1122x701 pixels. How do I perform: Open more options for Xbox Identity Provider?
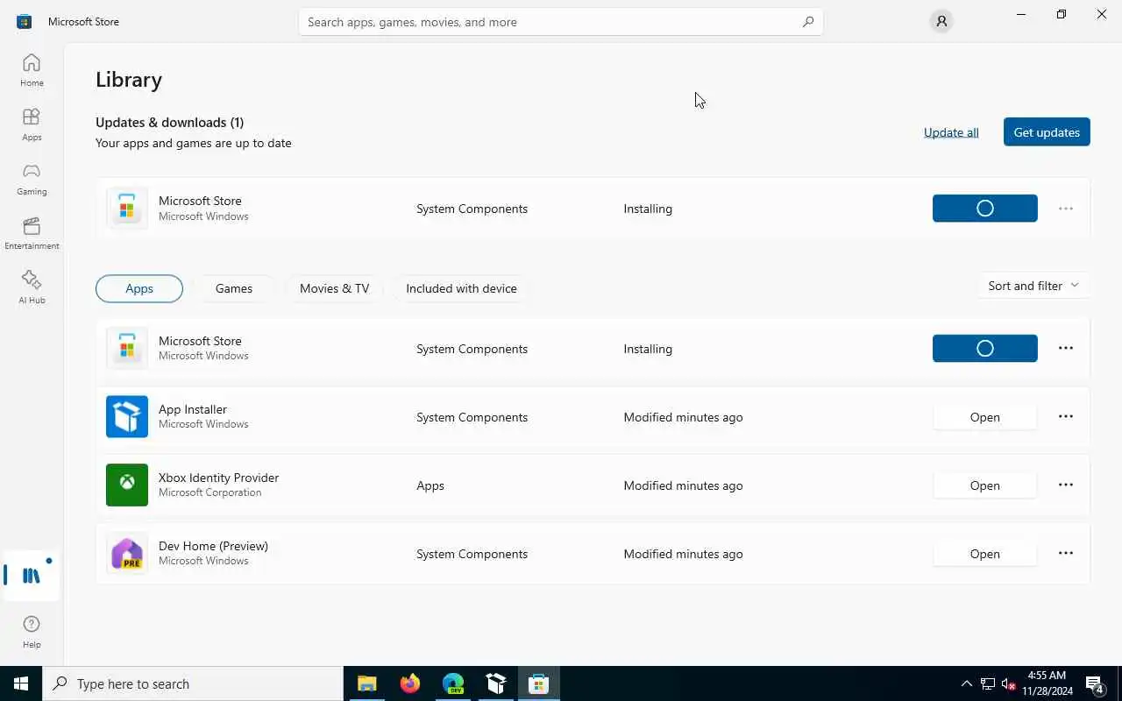tap(1066, 485)
